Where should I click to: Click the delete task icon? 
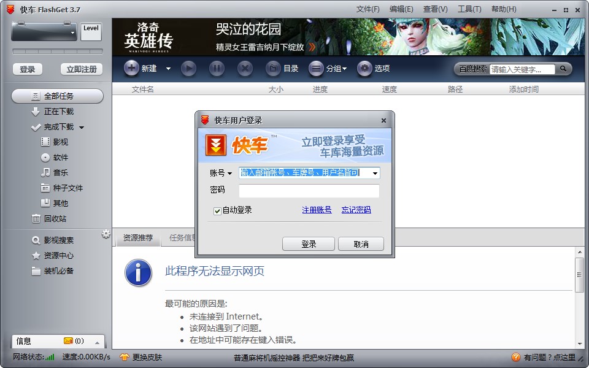(x=245, y=69)
